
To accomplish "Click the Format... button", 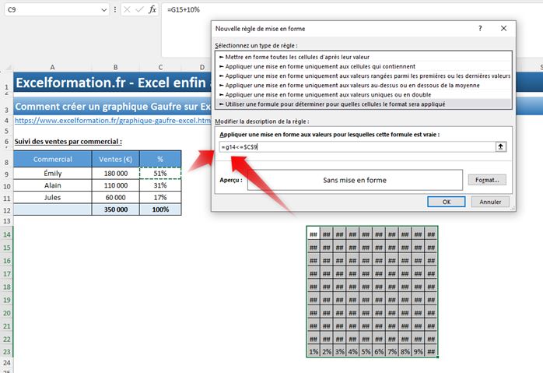I will [487, 180].
